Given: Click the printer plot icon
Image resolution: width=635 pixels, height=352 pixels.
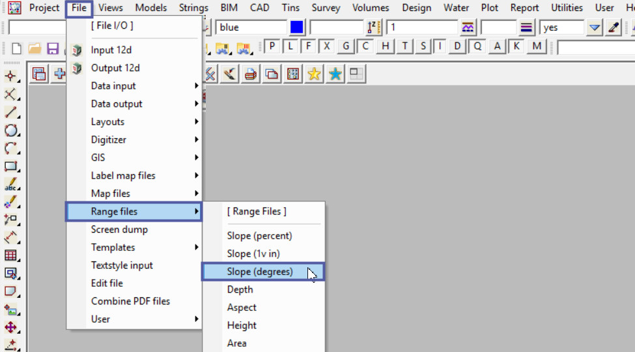Looking at the screenshot, I should (x=251, y=74).
